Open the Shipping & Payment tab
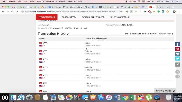This screenshot has width=182, height=102. pos(93,17)
